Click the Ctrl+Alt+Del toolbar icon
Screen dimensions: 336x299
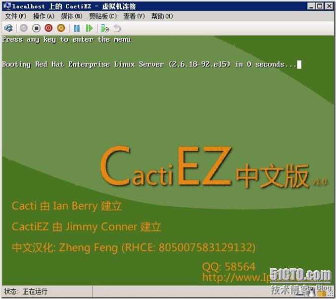coord(8,28)
